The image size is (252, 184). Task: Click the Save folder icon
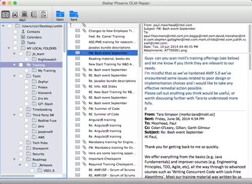coord(74,14)
